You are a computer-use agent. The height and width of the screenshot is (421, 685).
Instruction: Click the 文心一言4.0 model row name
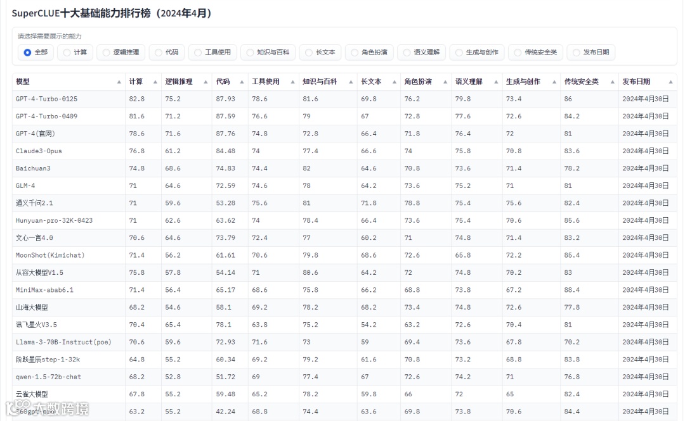(34, 238)
